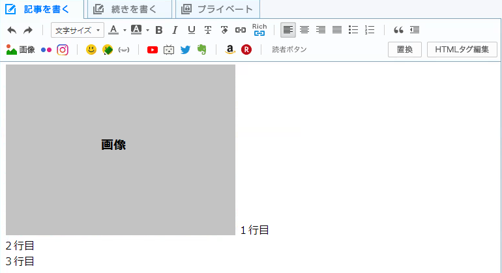This screenshot has height=273, width=502.
Task: Apply background highlight color icon
Action: [136, 30]
